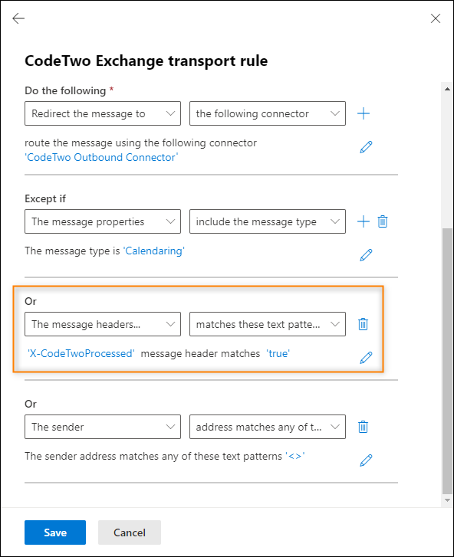Open 'the following connector' dropdown

(x=268, y=113)
